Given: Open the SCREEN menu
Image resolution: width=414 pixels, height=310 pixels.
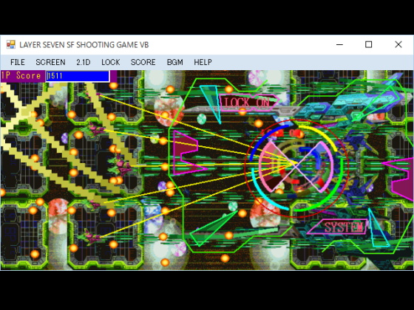Looking at the screenshot, I should [50, 62].
